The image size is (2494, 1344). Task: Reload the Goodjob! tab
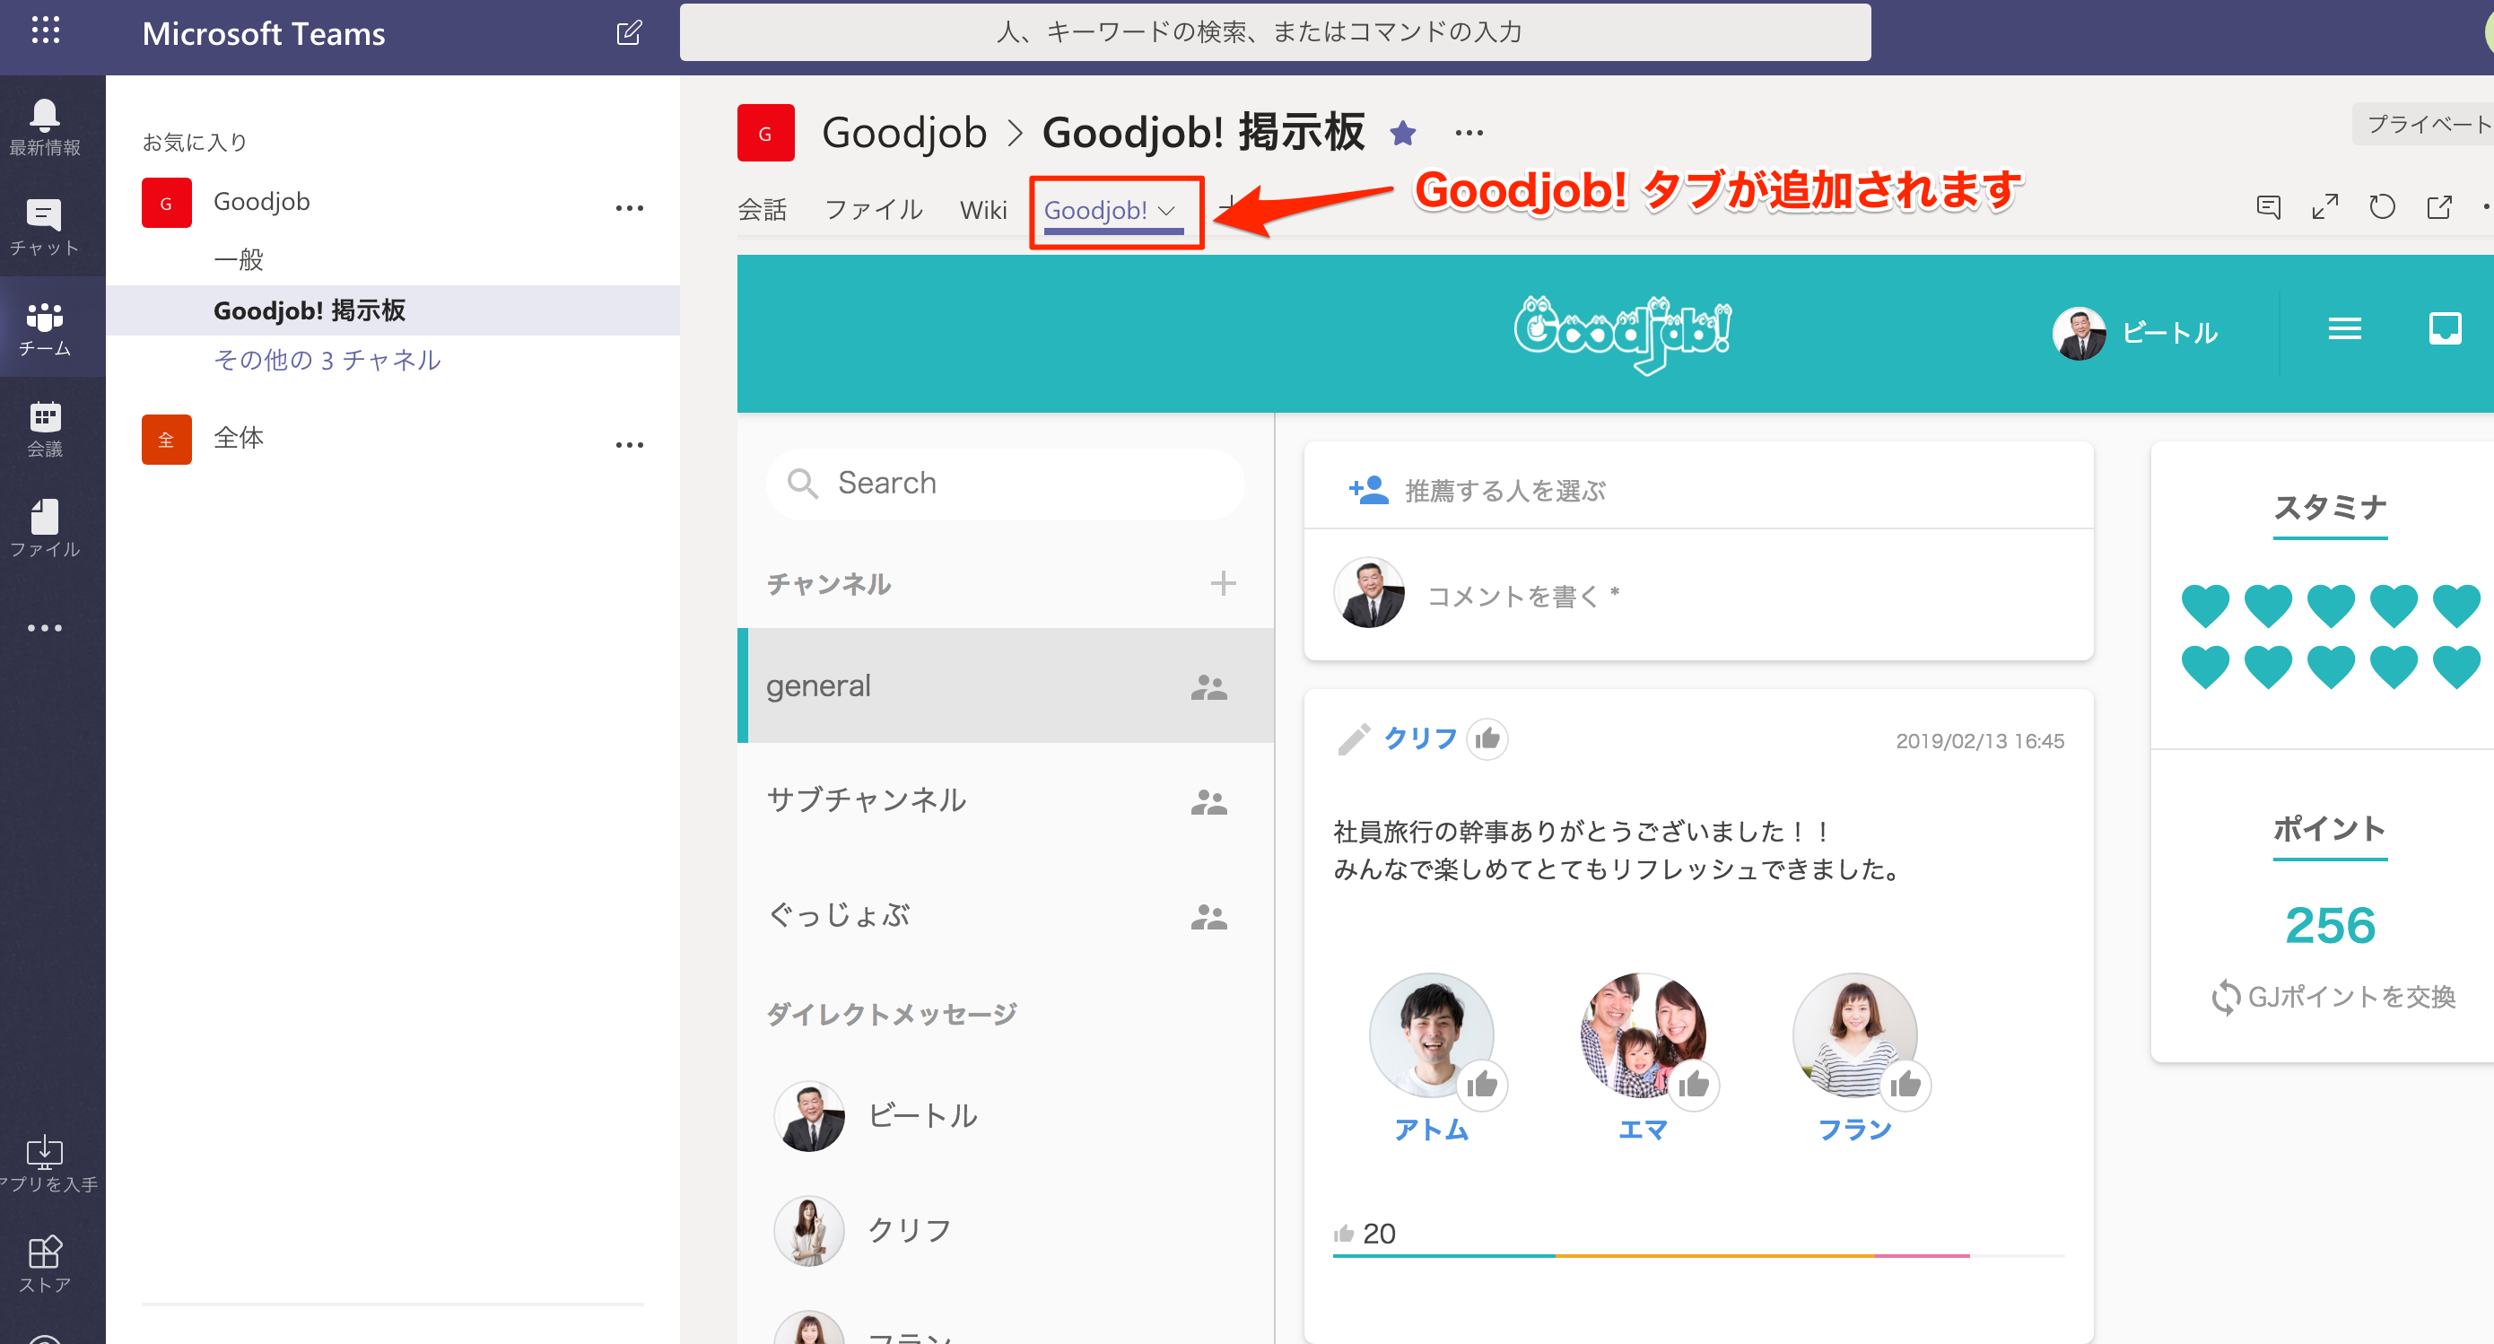[2382, 207]
